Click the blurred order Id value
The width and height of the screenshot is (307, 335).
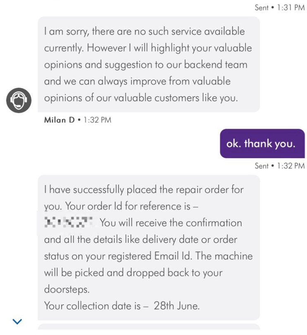pos(70,223)
